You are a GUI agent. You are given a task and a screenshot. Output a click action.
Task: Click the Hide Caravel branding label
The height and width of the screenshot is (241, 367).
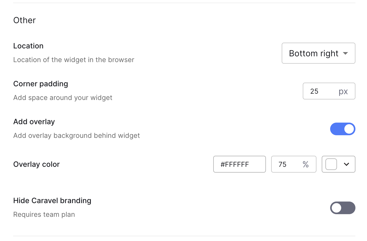(x=52, y=201)
